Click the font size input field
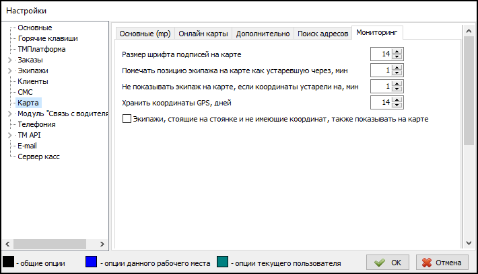 coord(381,54)
